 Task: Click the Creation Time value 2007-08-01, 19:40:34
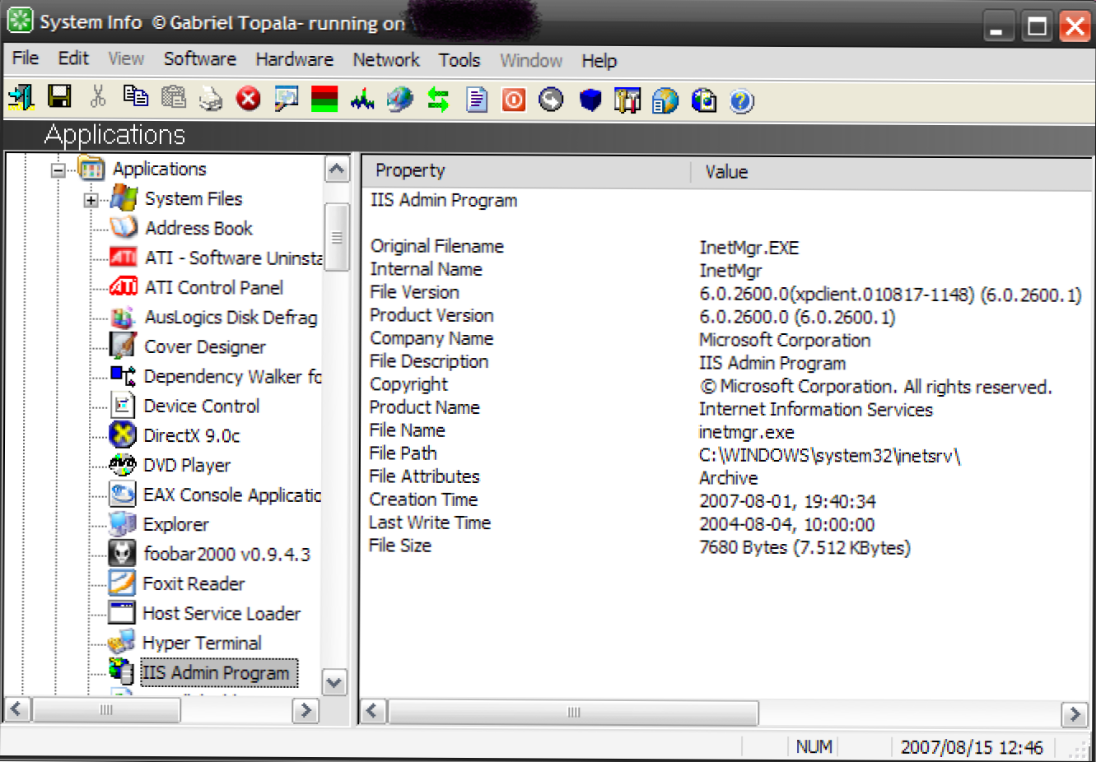click(x=787, y=501)
